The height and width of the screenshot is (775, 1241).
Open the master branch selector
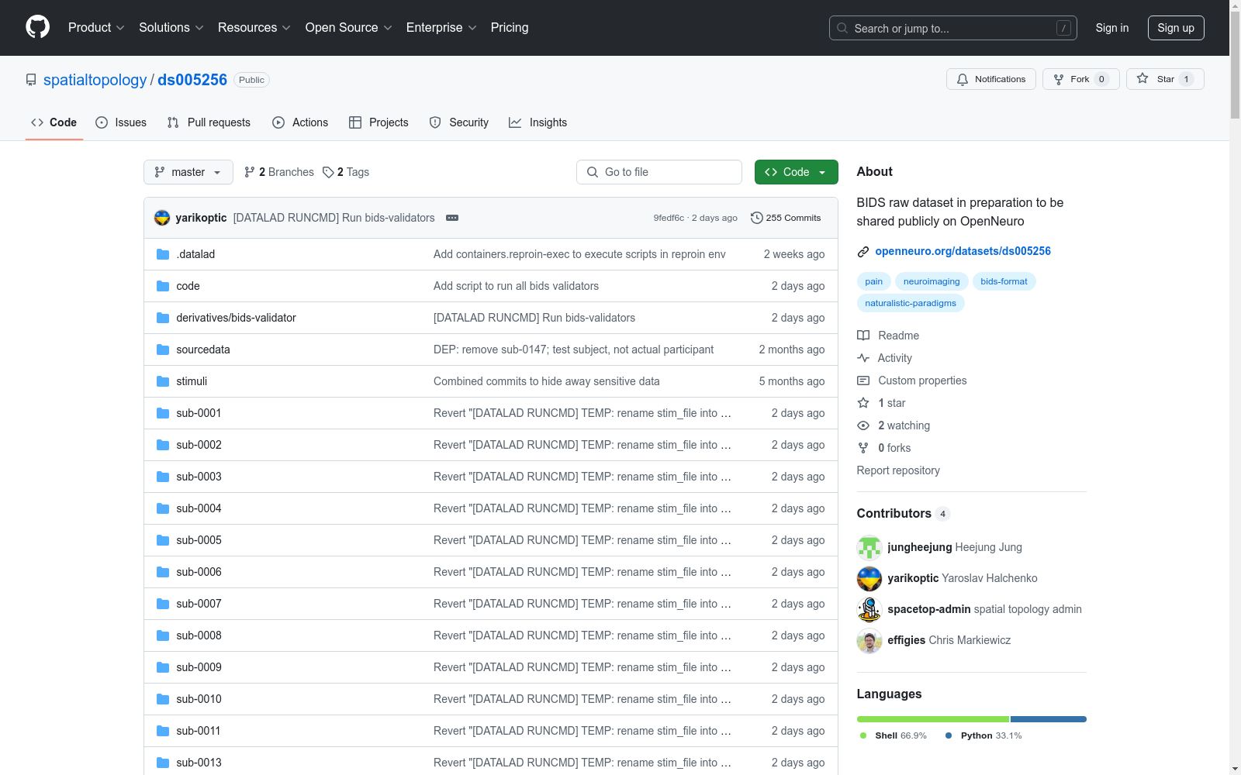point(188,172)
